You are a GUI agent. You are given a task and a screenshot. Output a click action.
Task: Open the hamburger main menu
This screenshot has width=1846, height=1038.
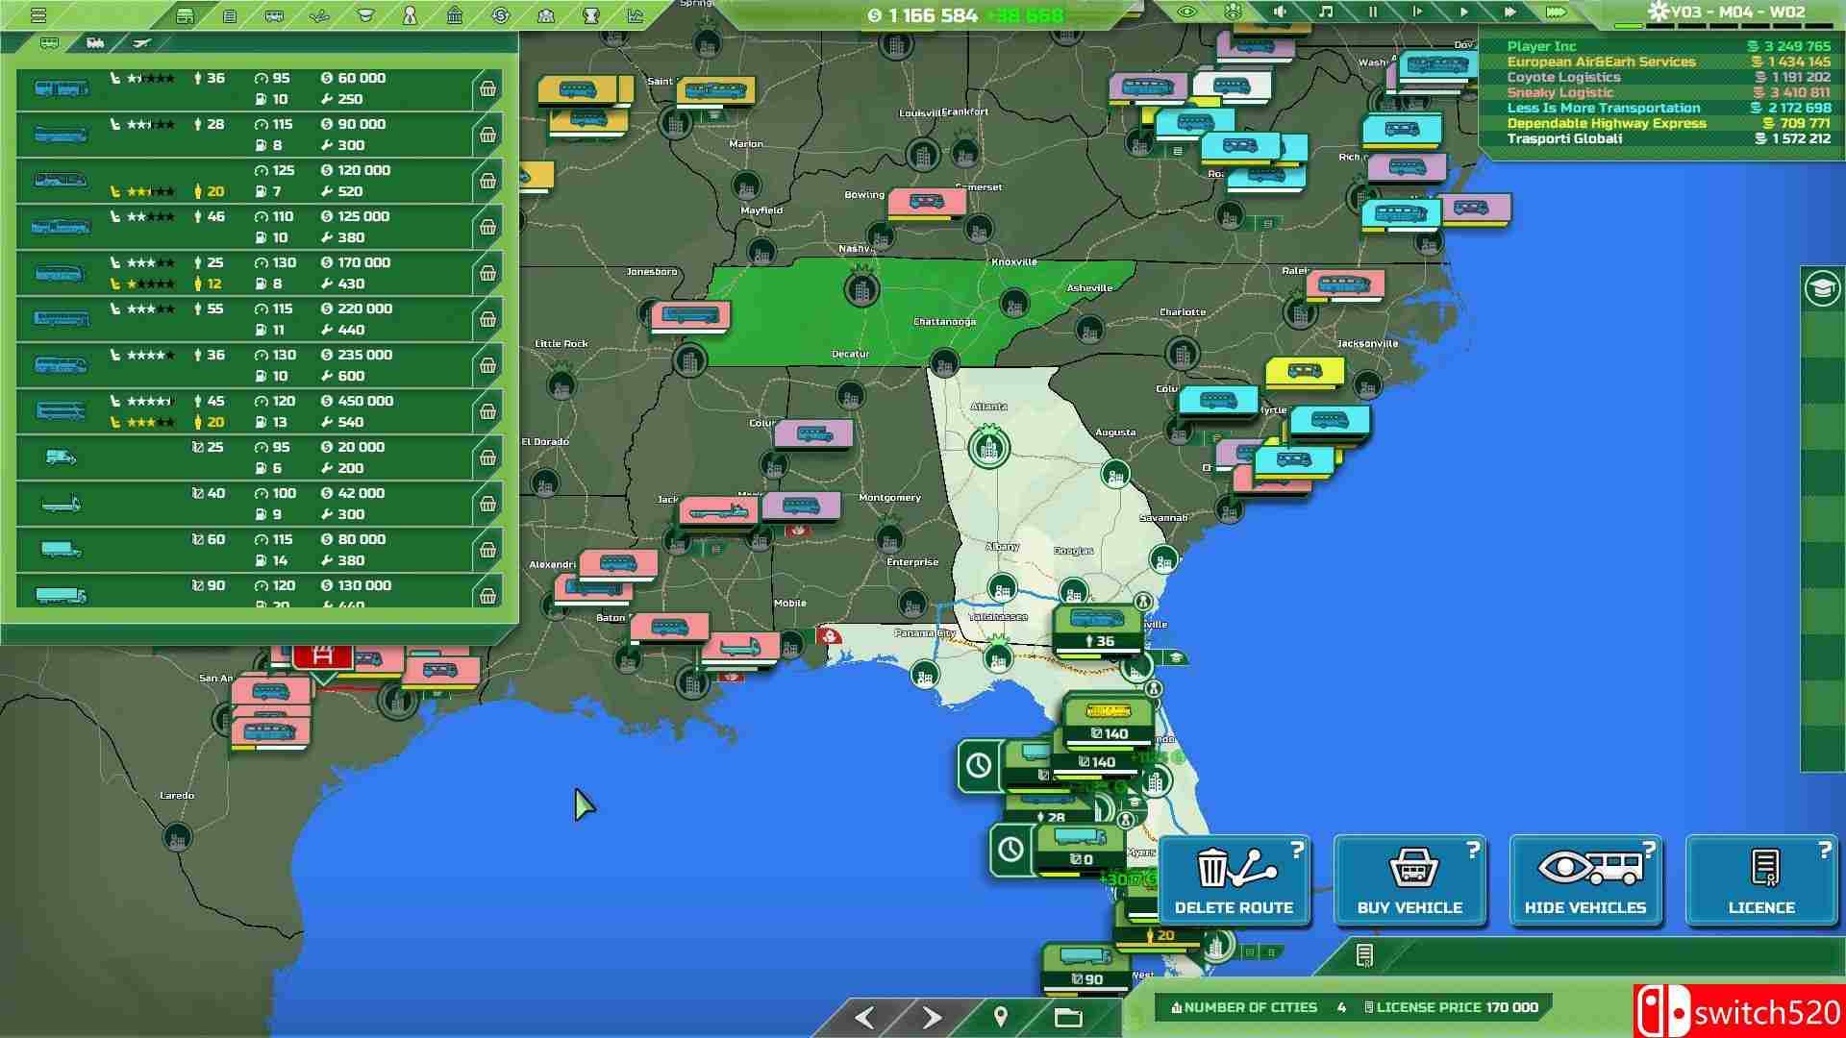38,15
